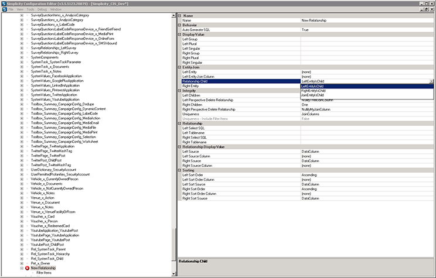The image size is (436, 278).
Task: Select the Left Select SQL property row
Action: click(308, 128)
